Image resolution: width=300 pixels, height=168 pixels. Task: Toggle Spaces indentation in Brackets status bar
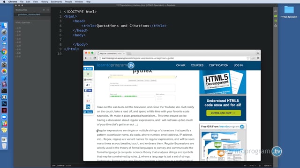(268, 166)
